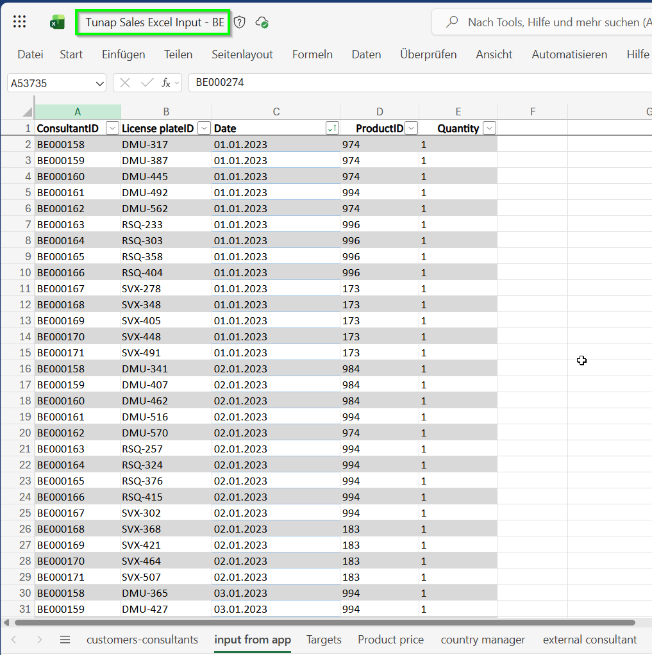Image resolution: width=652 pixels, height=655 pixels.
Task: Open the Ansicht ribbon tab
Action: (x=494, y=54)
